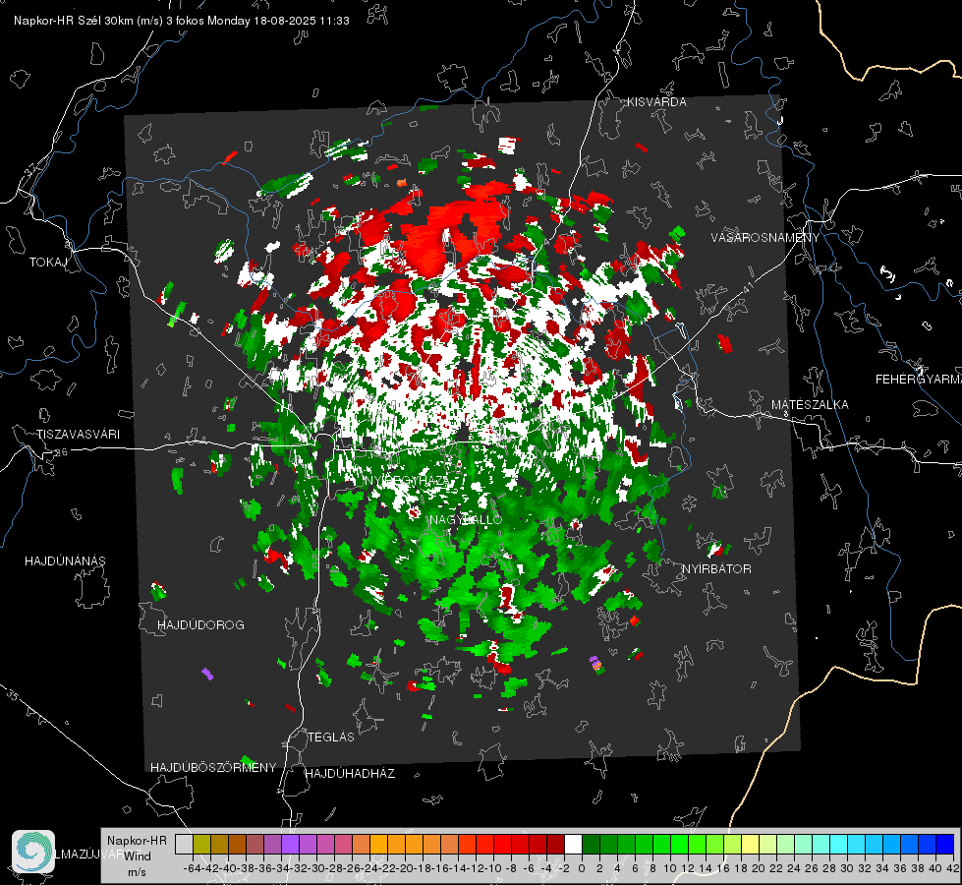Click the MÁTÉSZALKA city label
Image resolution: width=962 pixels, height=885 pixels.
pyautogui.click(x=810, y=405)
